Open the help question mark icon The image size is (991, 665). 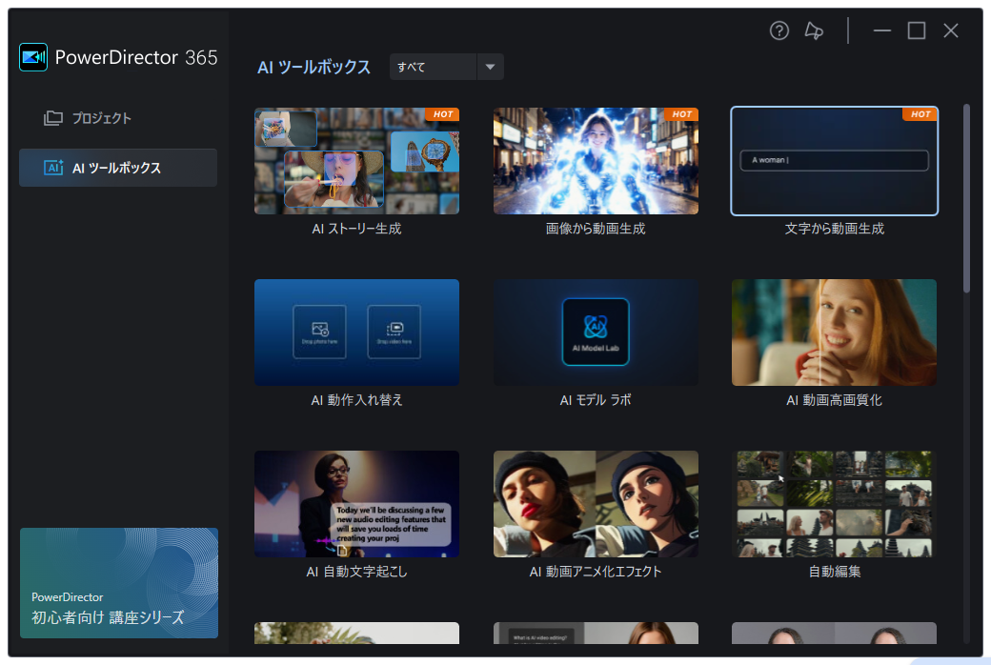779,30
